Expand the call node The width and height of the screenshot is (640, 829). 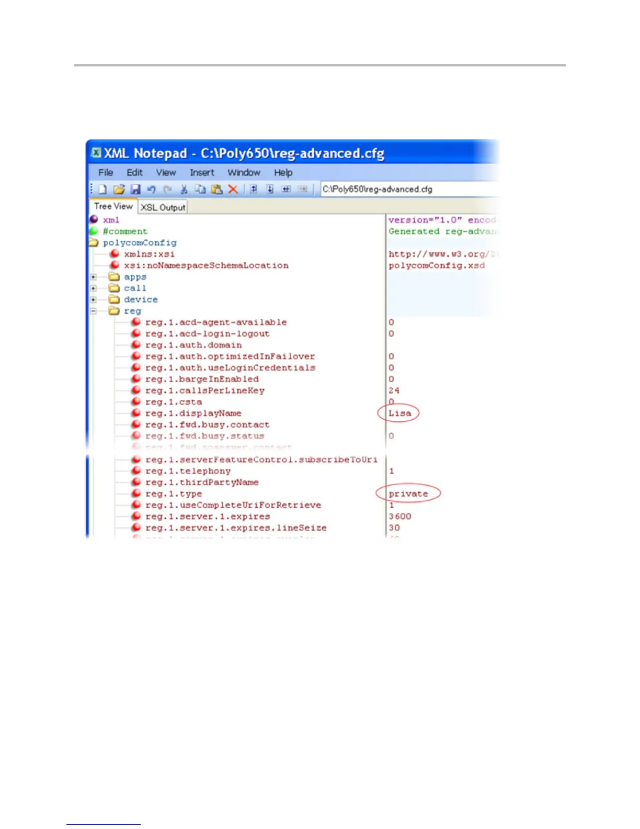point(93,288)
